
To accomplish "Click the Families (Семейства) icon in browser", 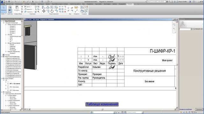I will (x=4, y=92).
